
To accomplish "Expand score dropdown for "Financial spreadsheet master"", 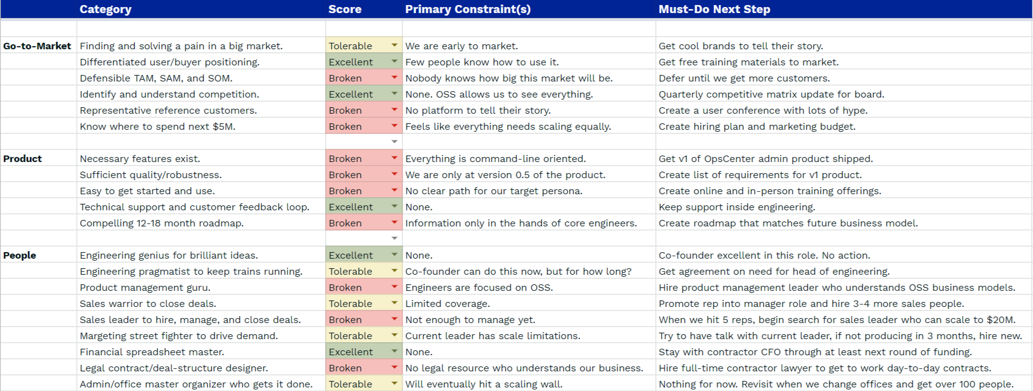I will click(x=395, y=352).
